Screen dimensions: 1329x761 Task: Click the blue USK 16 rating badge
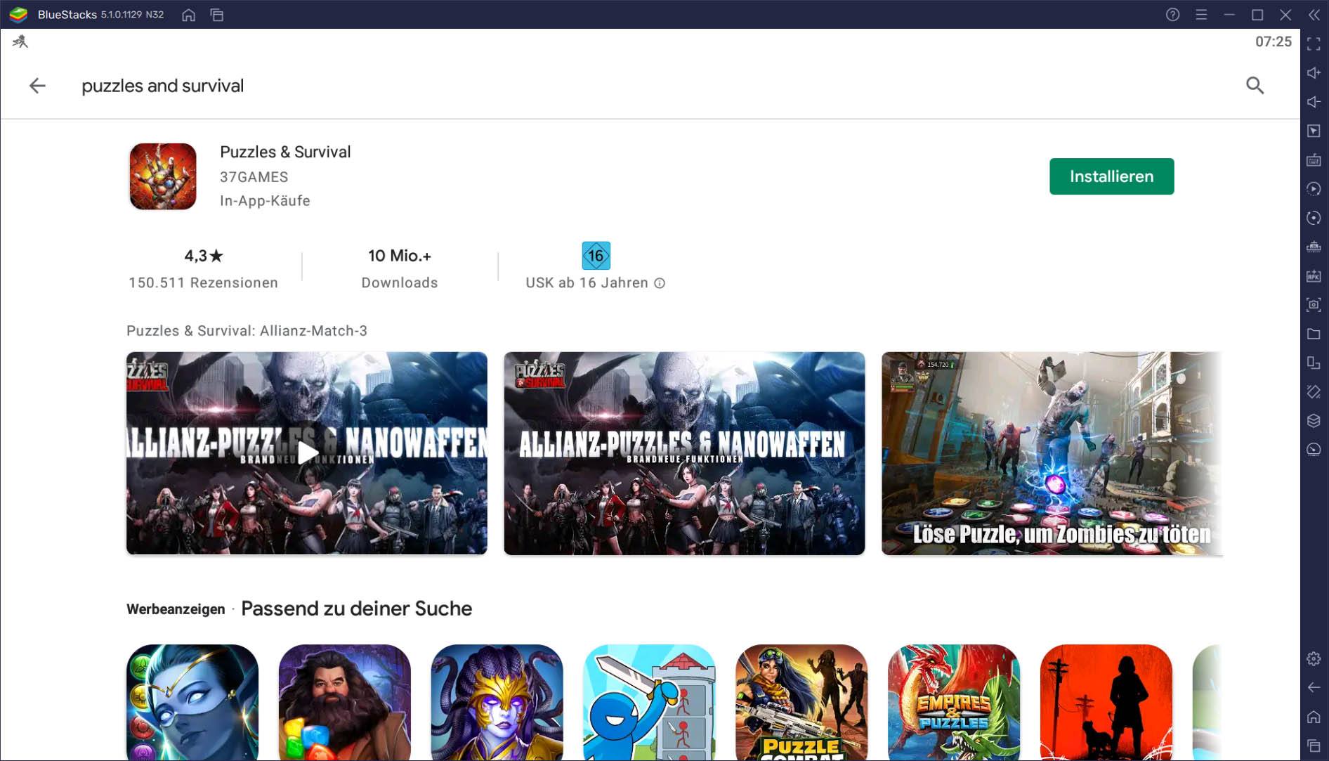coord(596,256)
